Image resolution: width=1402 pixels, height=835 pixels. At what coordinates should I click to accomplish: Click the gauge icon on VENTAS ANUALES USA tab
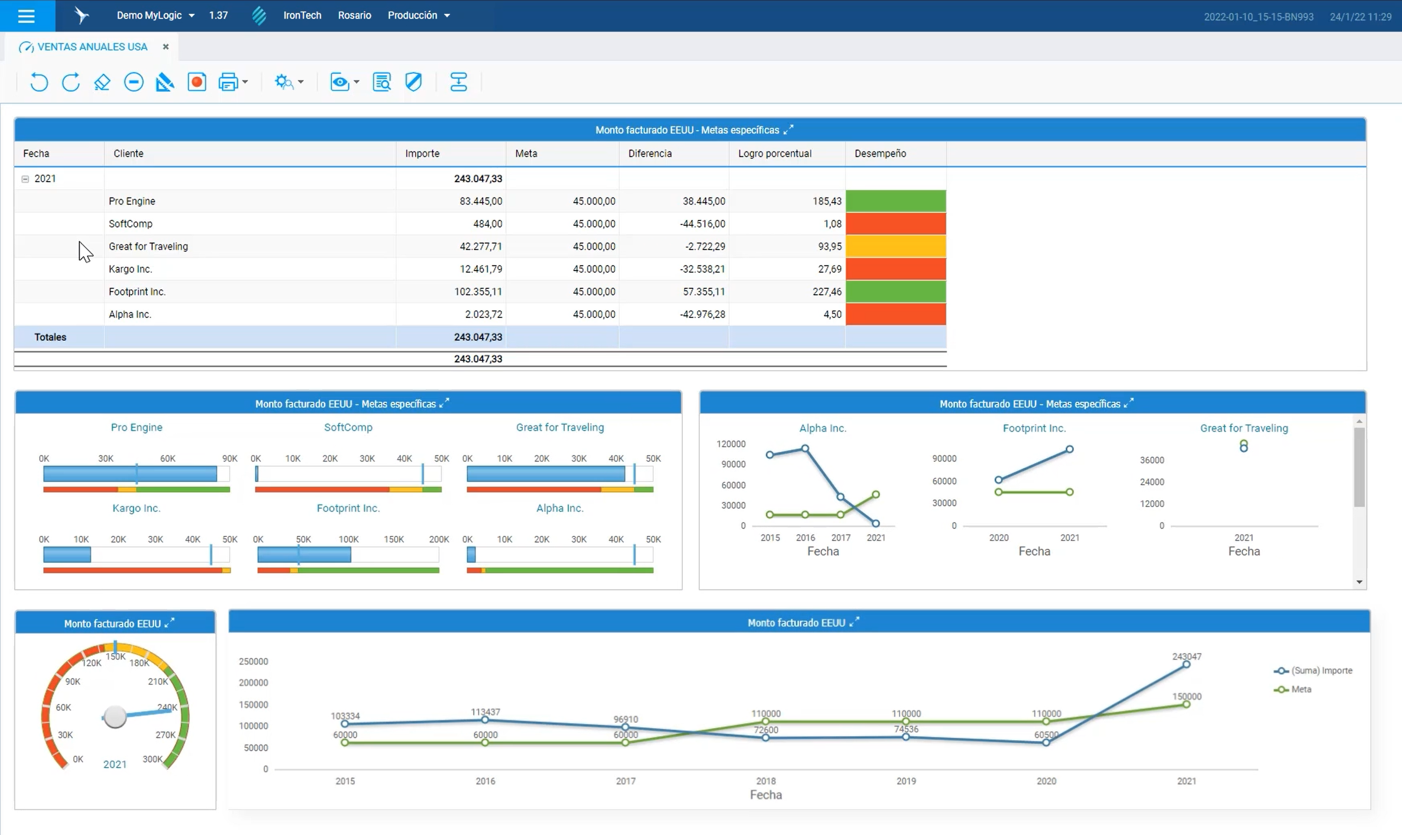pyautogui.click(x=26, y=47)
